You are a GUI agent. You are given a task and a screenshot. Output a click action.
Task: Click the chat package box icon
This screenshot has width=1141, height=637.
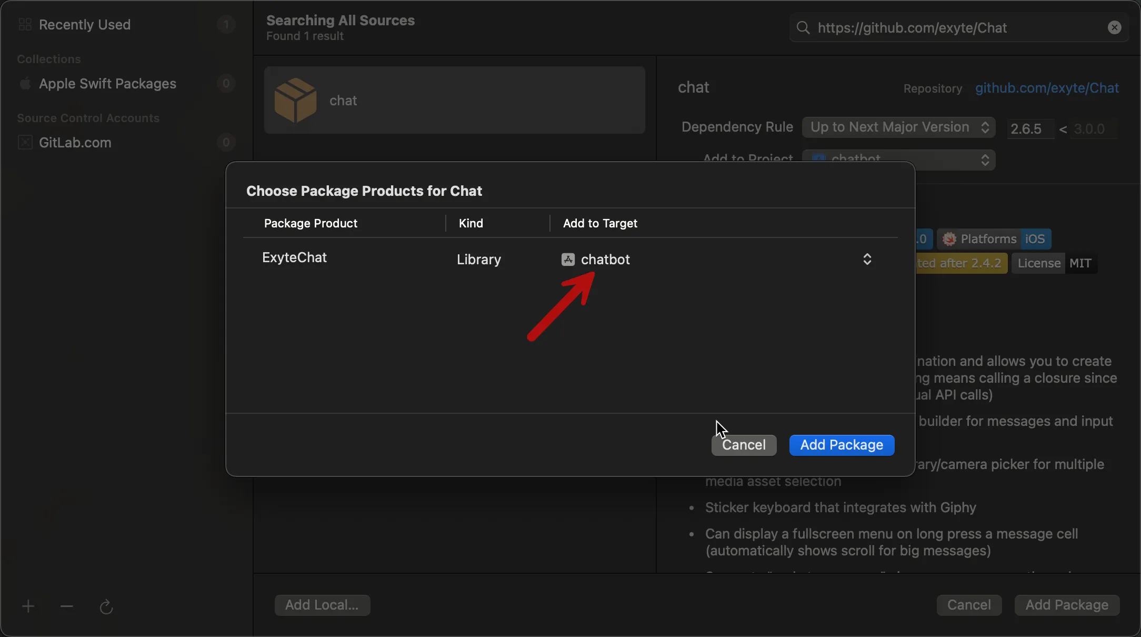click(x=296, y=100)
